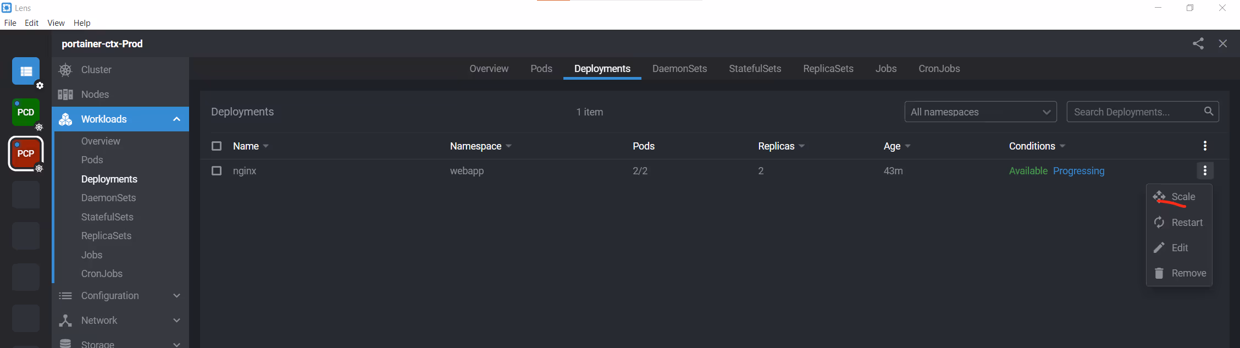The image size is (1240, 348).
Task: Click the Nodes server icon
Action: (65, 95)
